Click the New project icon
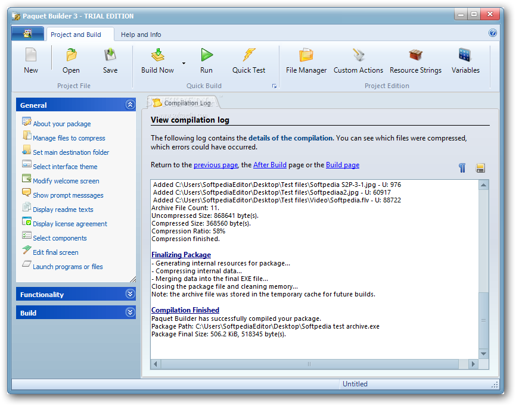 coord(31,55)
